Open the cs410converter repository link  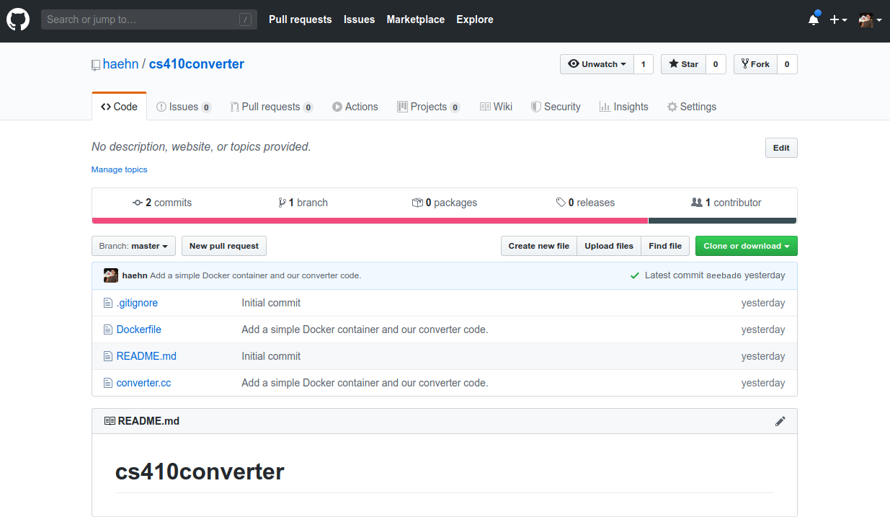[x=197, y=64]
